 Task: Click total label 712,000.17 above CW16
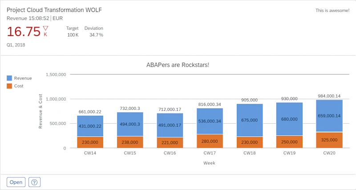(170, 109)
